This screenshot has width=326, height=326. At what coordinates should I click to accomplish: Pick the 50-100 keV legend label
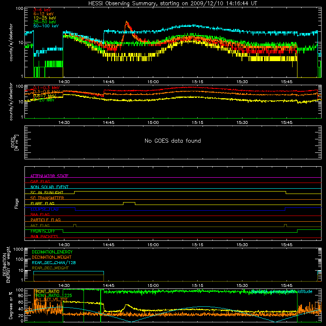[46, 26]
